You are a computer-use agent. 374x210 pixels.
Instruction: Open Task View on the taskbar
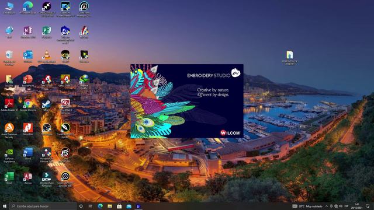pyautogui.click(x=91, y=206)
